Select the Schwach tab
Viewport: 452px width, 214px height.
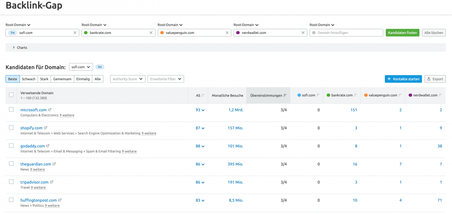(x=29, y=79)
